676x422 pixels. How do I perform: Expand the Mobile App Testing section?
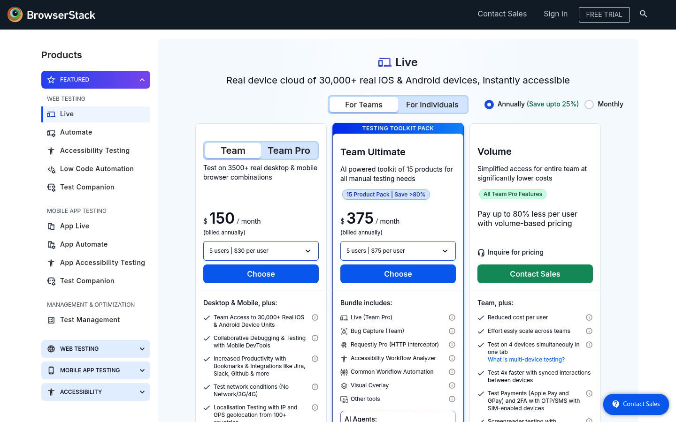click(96, 370)
